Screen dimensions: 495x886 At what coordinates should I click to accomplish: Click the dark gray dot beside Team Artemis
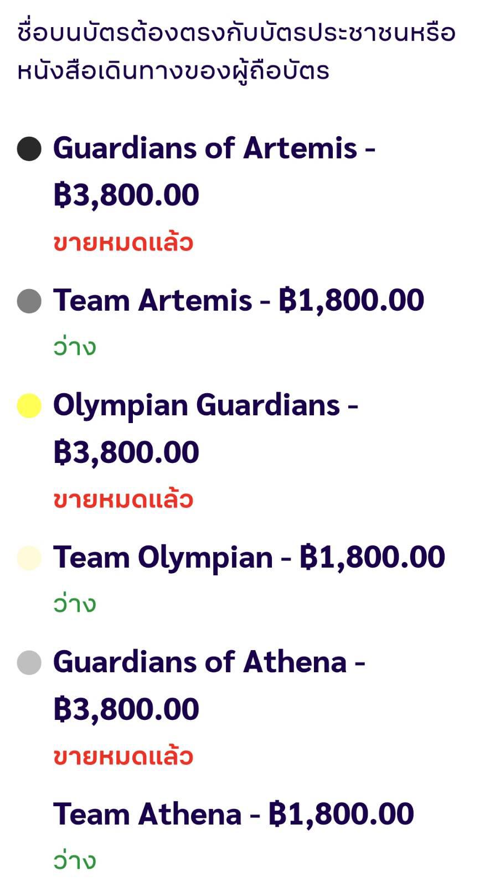(29, 301)
